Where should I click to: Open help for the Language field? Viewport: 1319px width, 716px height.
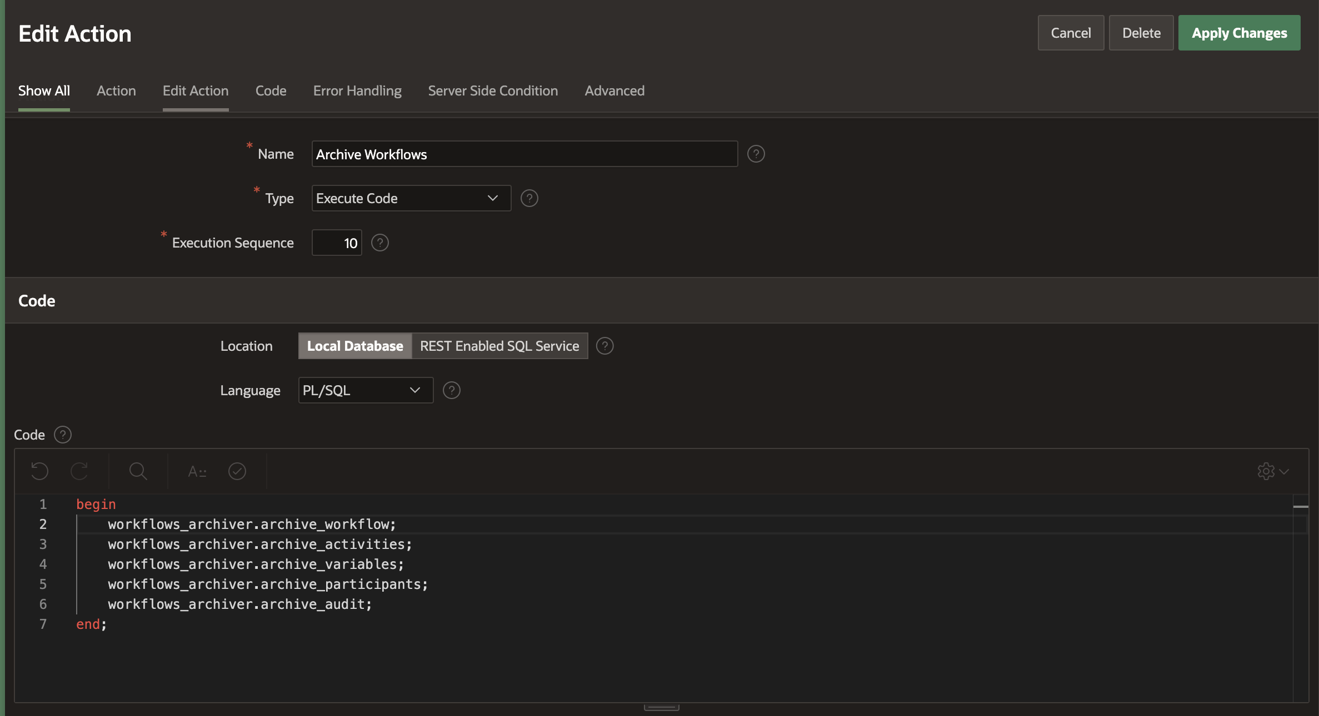click(x=451, y=390)
